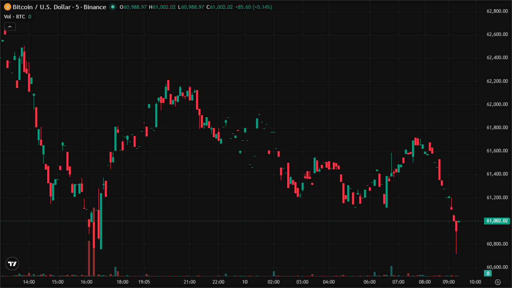Click the 04:00 time axis label

coord(329,282)
